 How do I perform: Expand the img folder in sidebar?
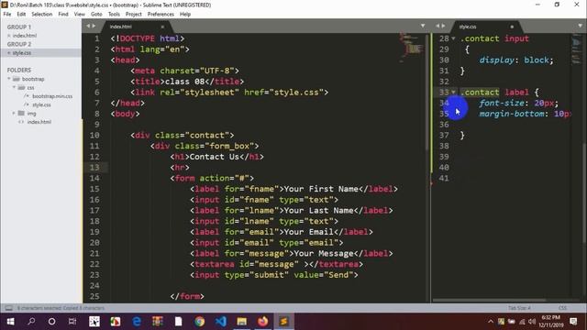point(14,113)
